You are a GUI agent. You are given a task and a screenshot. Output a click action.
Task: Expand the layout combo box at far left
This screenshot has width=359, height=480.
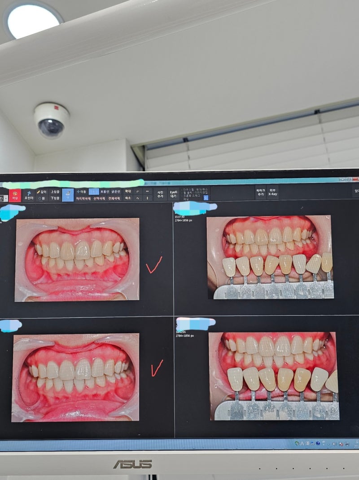pos(4,199)
